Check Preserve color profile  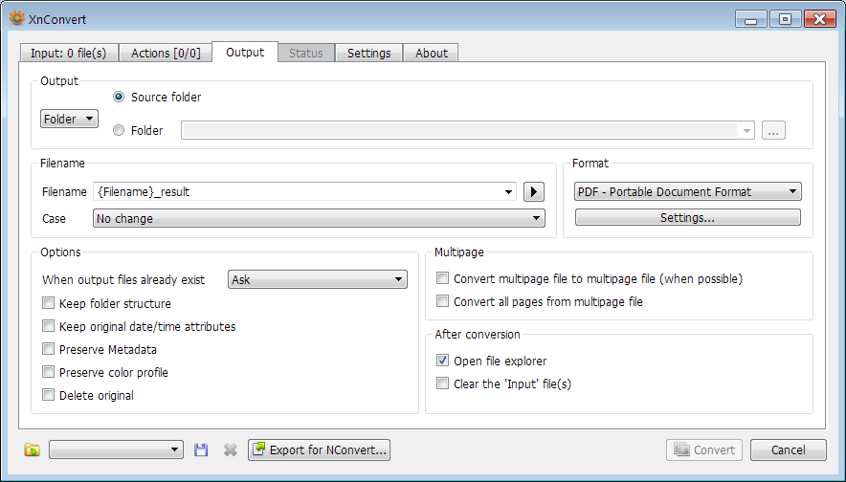[49, 372]
